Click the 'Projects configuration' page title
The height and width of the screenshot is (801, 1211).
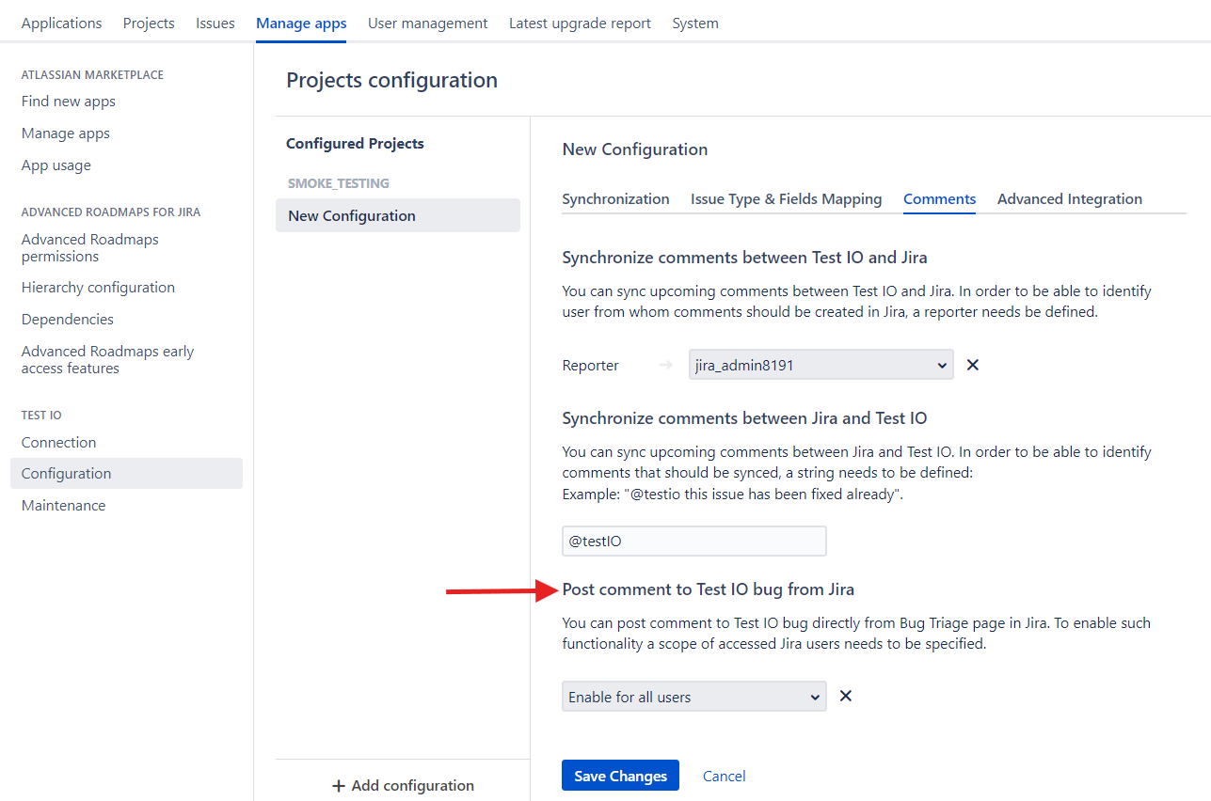(391, 80)
